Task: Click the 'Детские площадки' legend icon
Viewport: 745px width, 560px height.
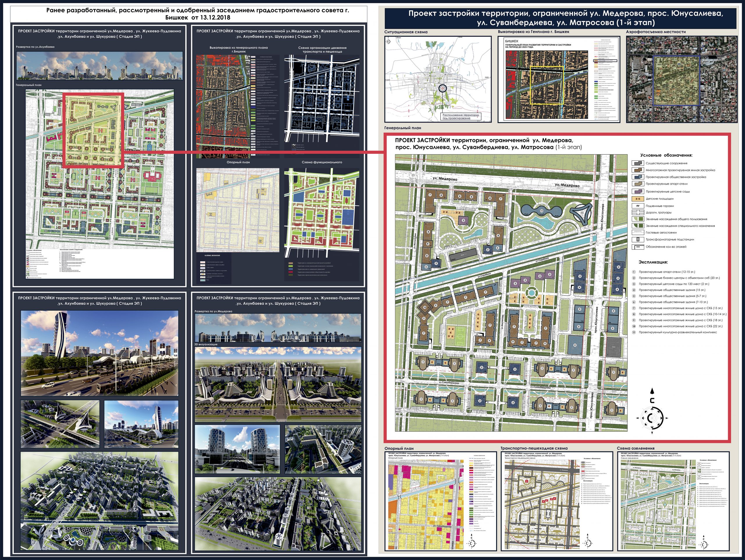Action: [637, 198]
